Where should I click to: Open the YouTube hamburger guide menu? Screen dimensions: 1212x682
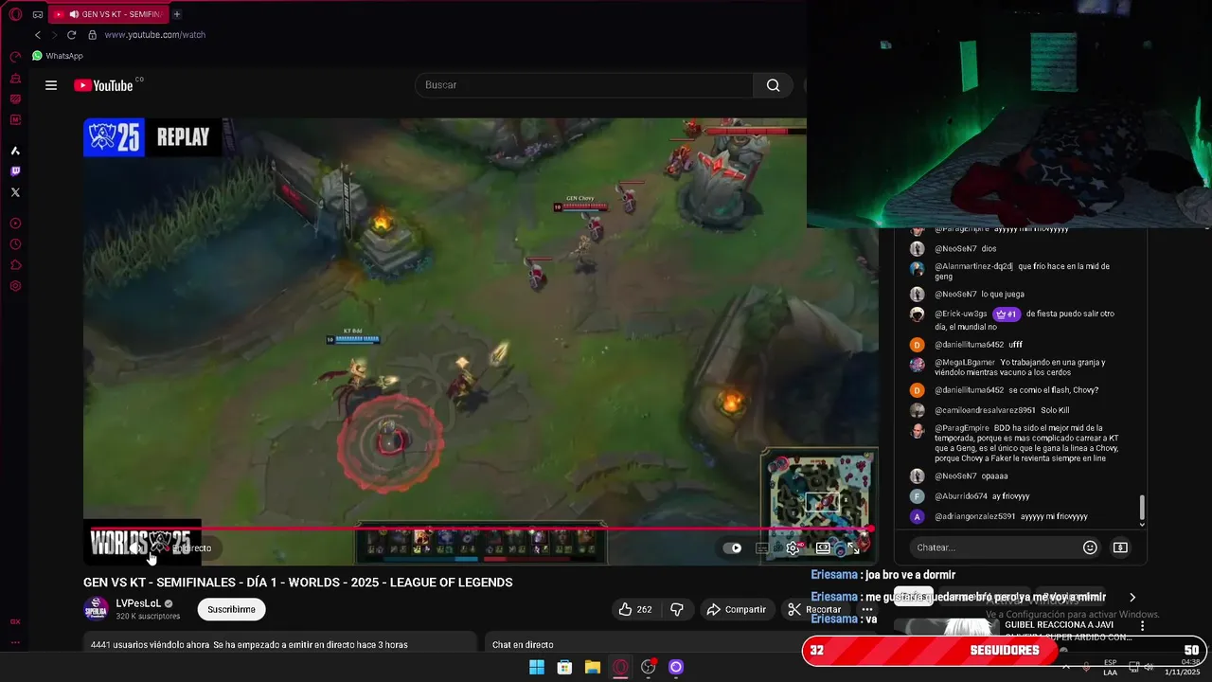51,85
